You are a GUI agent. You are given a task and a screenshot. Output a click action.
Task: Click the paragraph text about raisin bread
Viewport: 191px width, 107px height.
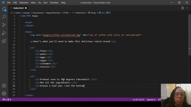click(72, 41)
